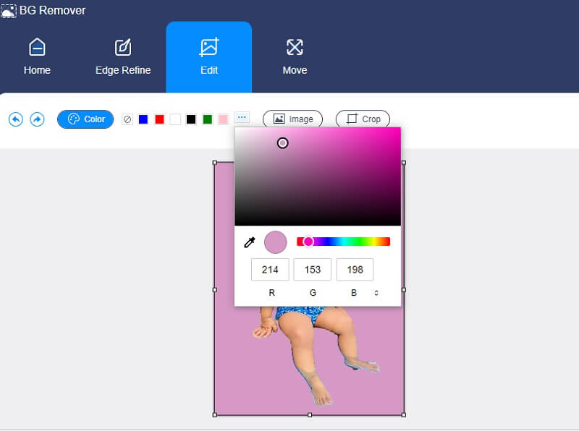Select the no-color option
Screen dimensions: 579x431
[x=127, y=119]
